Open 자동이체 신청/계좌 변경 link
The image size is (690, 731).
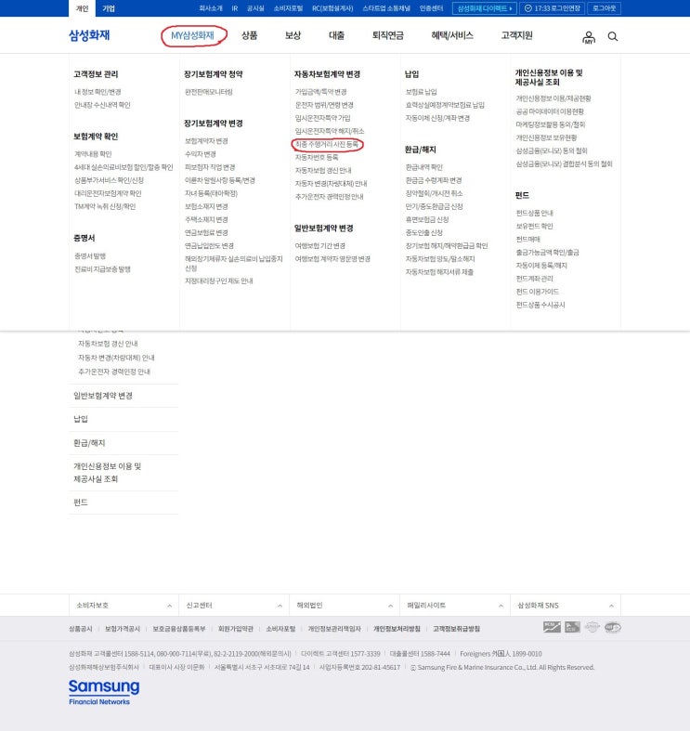coord(437,118)
